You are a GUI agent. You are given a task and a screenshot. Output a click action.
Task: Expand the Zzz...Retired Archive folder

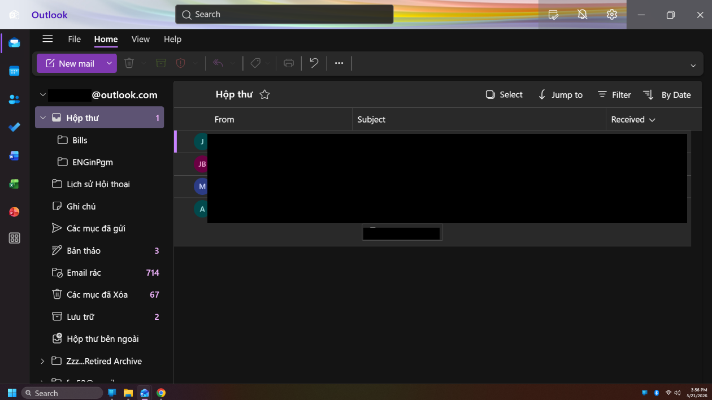(x=42, y=361)
